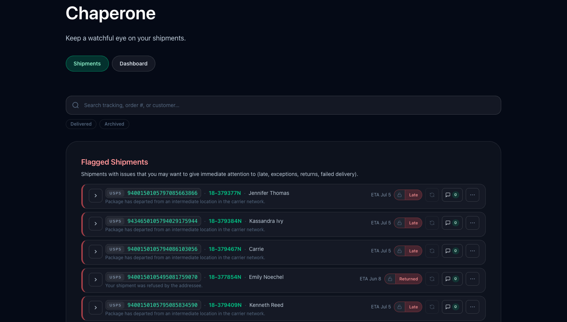
Task: Open order 18-379409N
Action: [225, 305]
